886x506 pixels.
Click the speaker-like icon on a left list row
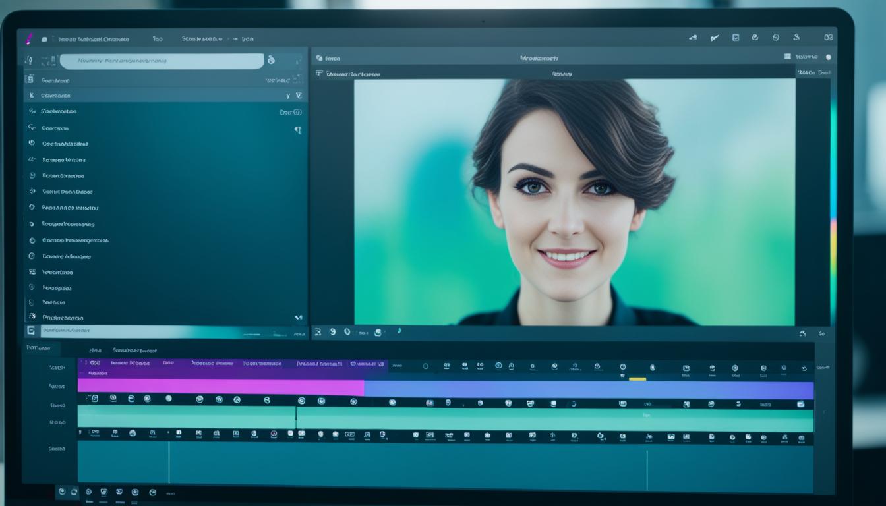pos(297,130)
